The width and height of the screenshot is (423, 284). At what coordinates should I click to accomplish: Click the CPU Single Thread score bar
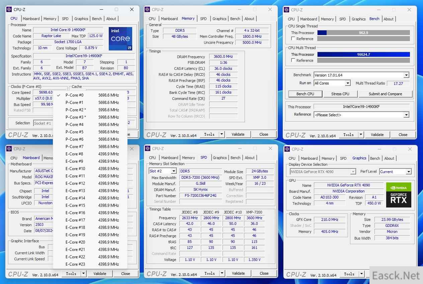363,33
